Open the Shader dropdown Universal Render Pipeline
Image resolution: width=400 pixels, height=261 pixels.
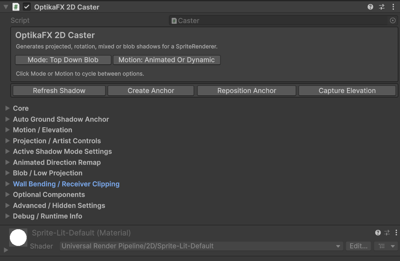tap(201, 246)
